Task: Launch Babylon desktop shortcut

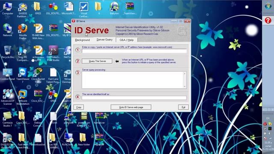Action: [114, 8]
